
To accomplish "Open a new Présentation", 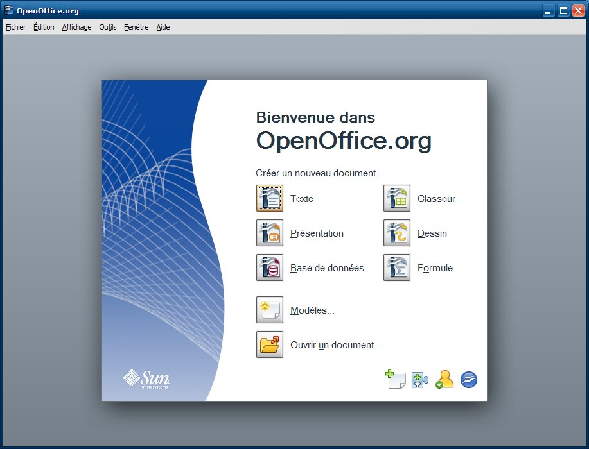I will tap(270, 233).
